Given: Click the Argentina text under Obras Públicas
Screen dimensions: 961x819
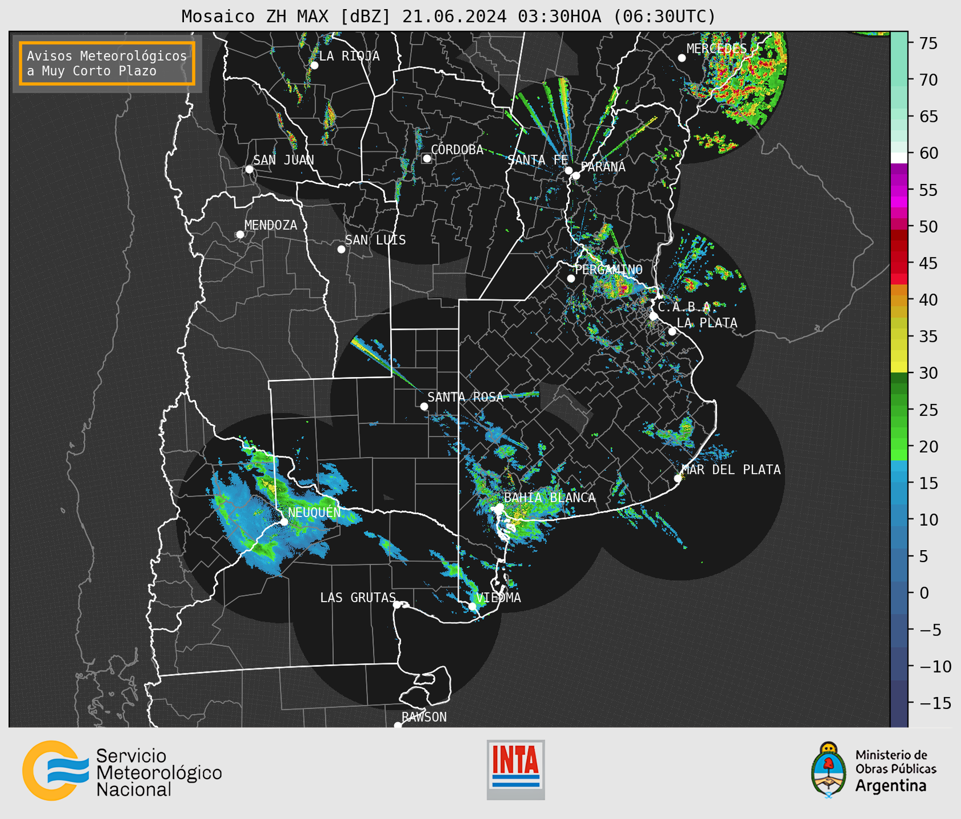Looking at the screenshot, I should 891,786.
